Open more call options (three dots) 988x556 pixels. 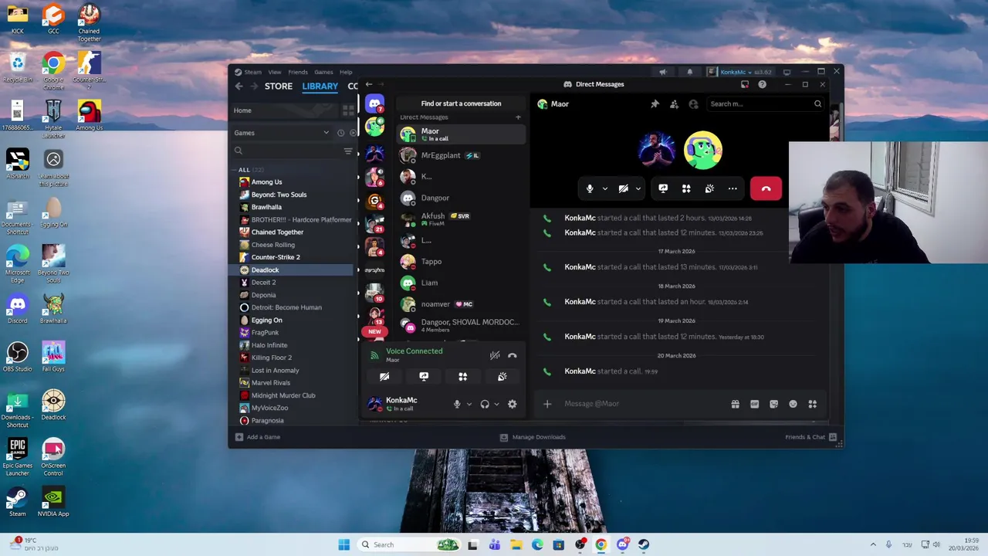[x=733, y=188]
